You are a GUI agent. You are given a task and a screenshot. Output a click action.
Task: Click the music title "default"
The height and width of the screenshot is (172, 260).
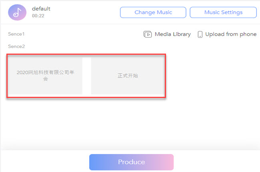[x=41, y=9]
